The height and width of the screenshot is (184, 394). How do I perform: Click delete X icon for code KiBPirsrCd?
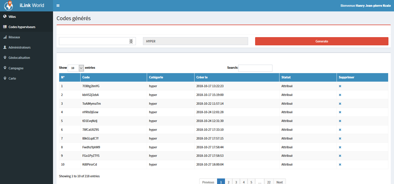point(340,164)
